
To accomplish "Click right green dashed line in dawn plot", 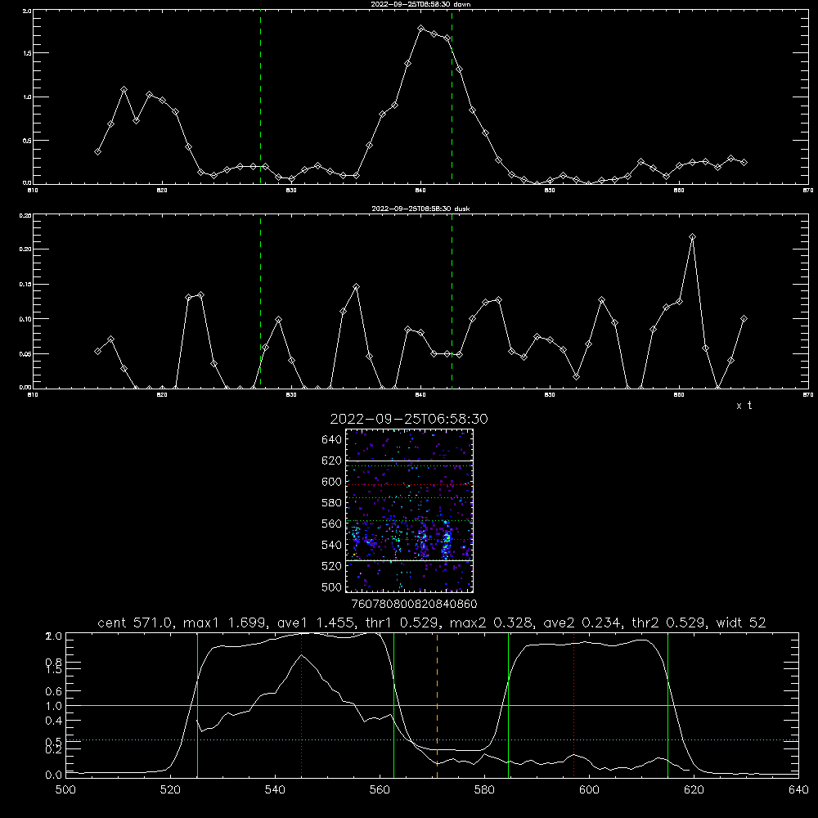I will pos(452,97).
